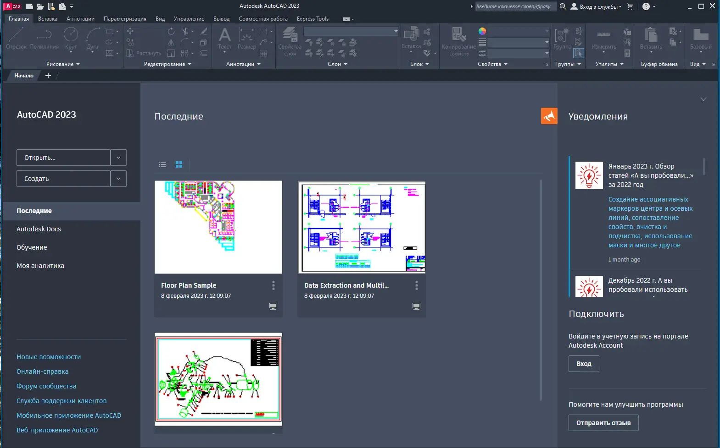Viewport: 720px width, 448px height.
Task: Click the plus icon to add new tab
Action: [48, 76]
